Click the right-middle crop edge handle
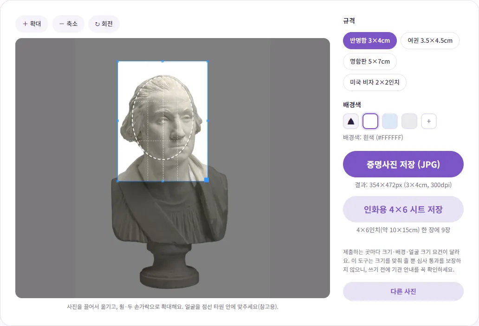 (208, 121)
